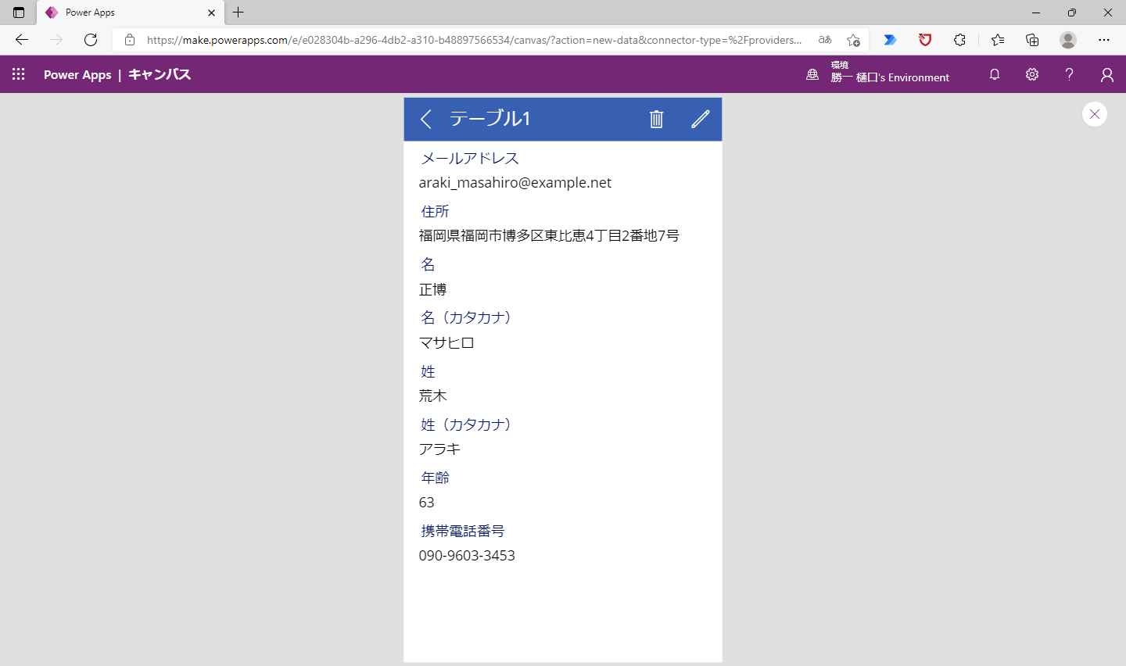Click the value 正博
Viewport: 1126px width, 666px height.
click(x=432, y=289)
